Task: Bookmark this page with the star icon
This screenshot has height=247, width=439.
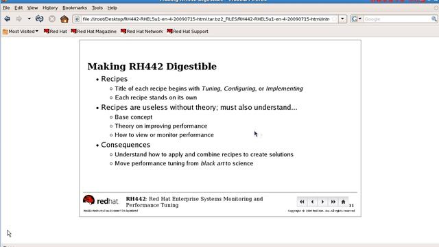Action: [x=334, y=19]
